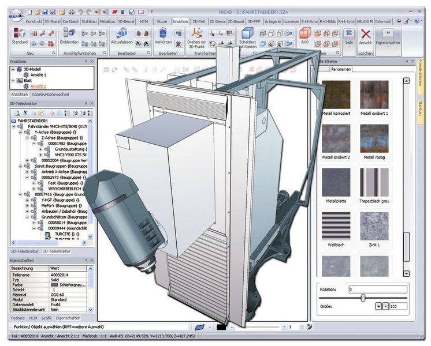Click the level 3 icon in 3D-Teilestruktur toolbar

83,113
